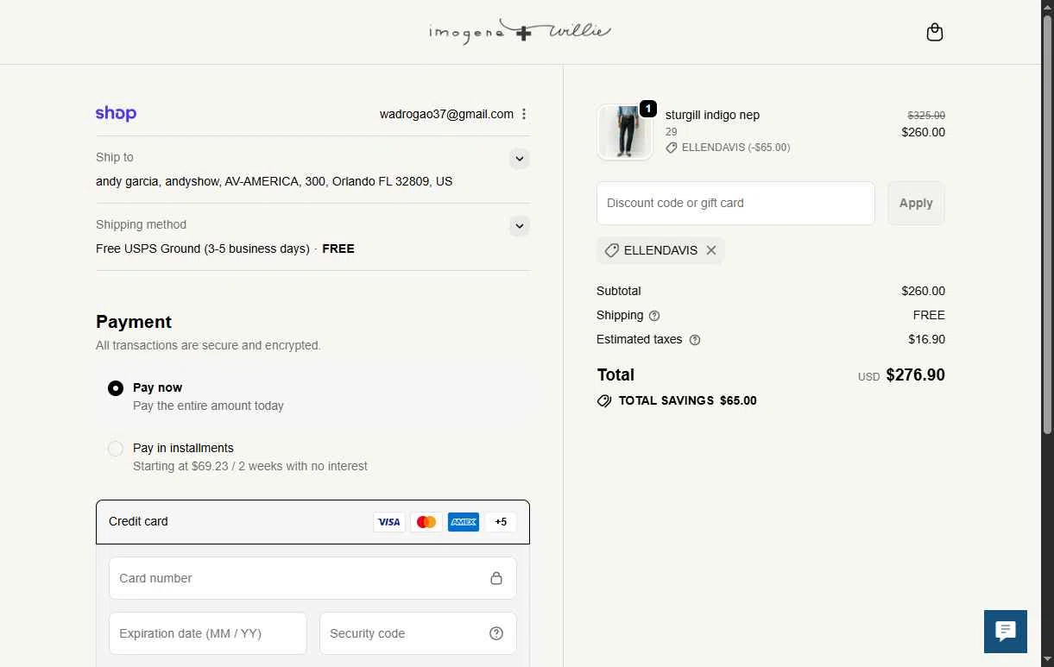The image size is (1054, 667).
Task: Show the +5 additional card types
Action: (501, 522)
